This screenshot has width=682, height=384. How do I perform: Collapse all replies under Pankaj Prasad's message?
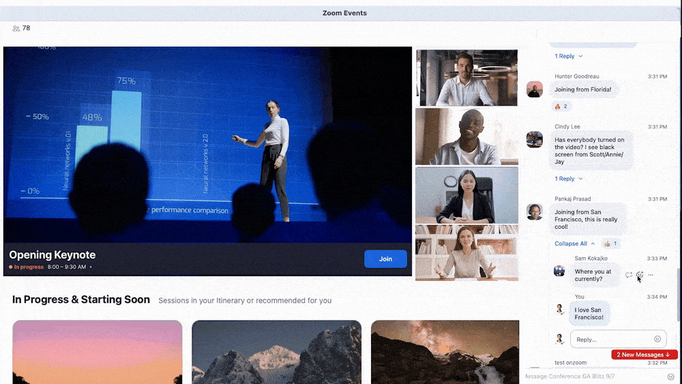coord(574,243)
